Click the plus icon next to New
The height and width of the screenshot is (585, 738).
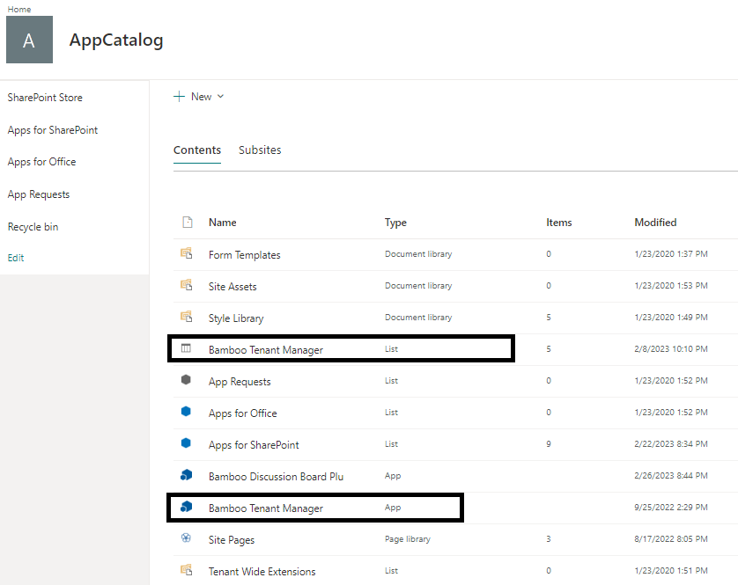click(179, 97)
